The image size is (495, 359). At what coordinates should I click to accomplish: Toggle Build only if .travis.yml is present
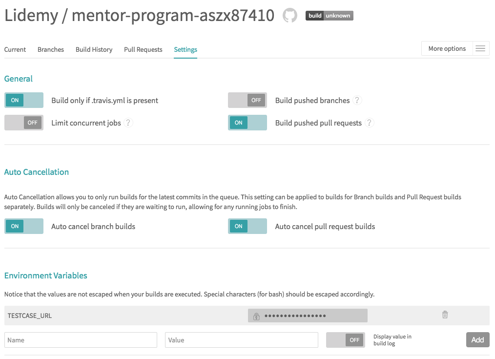coord(24,100)
